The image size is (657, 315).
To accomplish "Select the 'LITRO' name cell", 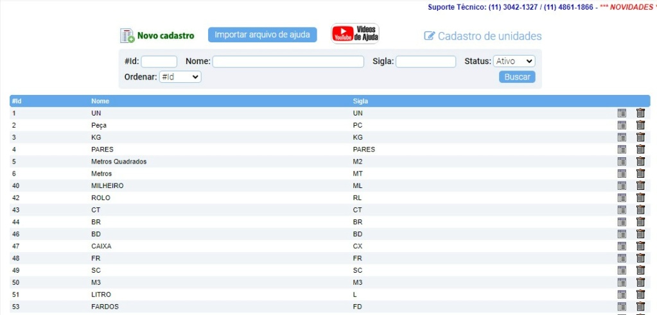I will click(101, 294).
